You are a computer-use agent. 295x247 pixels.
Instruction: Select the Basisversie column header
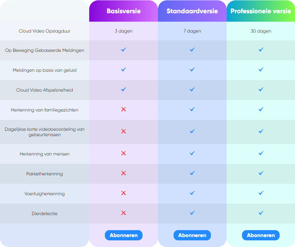coord(124,11)
